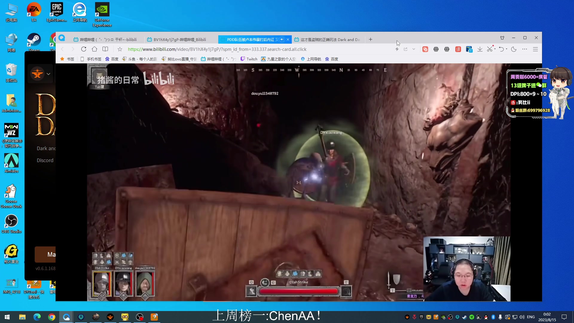The image size is (574, 323).
Task: Click the streamer webcam overlay in video
Action: click(x=467, y=269)
